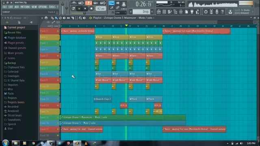Open the plugin picker plug icon
This screenshot has width=260, height=146.
point(192,12)
